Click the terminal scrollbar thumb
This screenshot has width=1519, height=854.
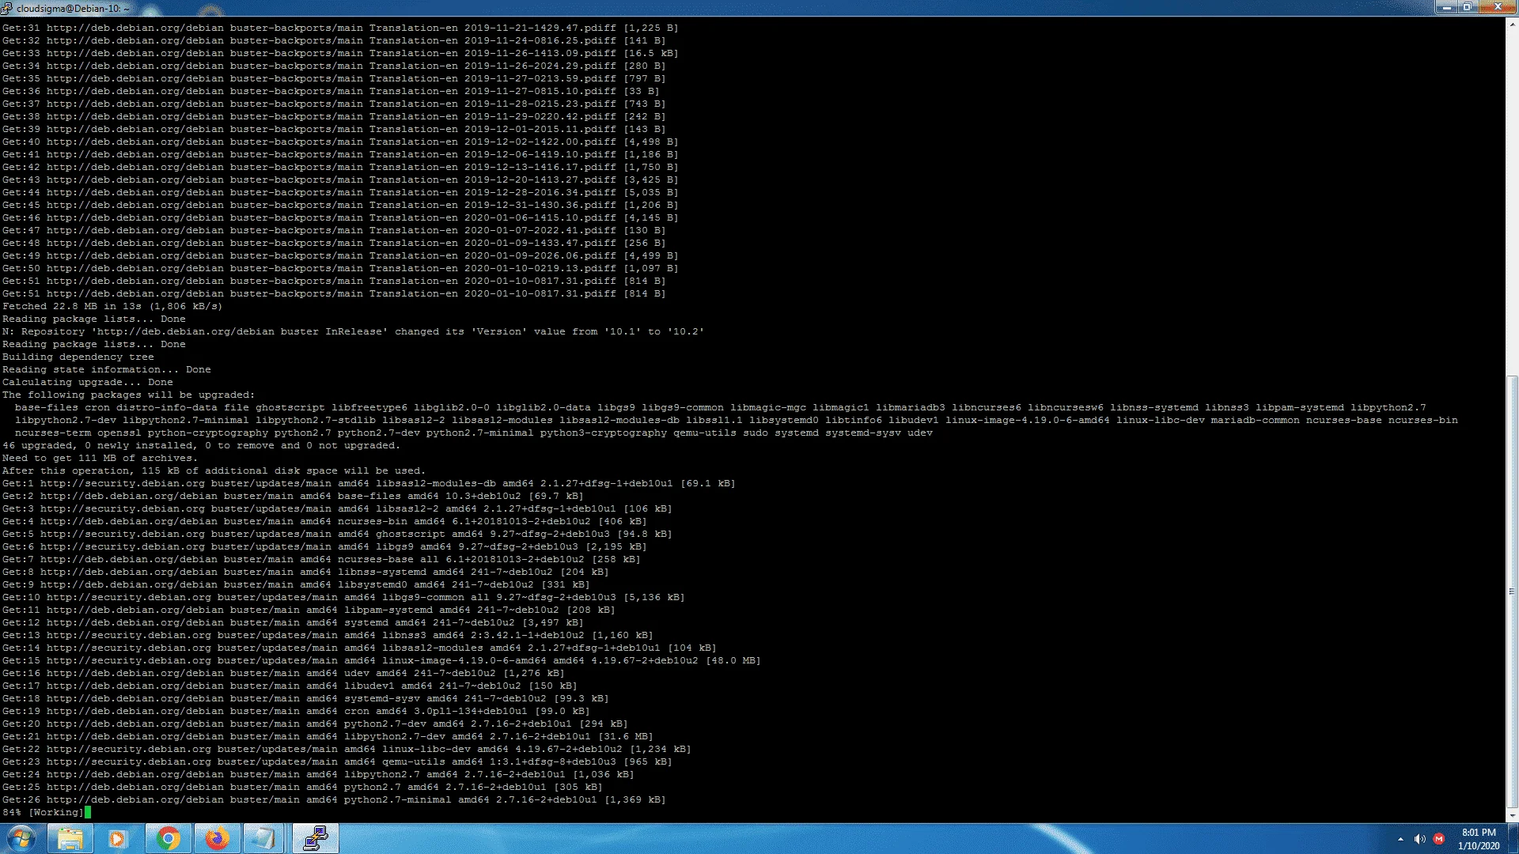click(1512, 591)
